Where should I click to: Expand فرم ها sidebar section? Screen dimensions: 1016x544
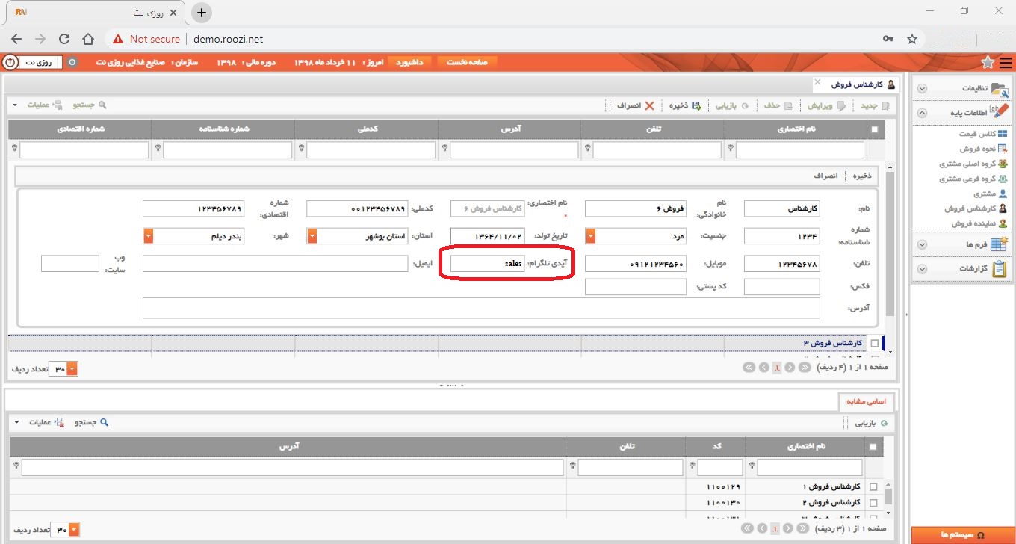pyautogui.click(x=922, y=244)
